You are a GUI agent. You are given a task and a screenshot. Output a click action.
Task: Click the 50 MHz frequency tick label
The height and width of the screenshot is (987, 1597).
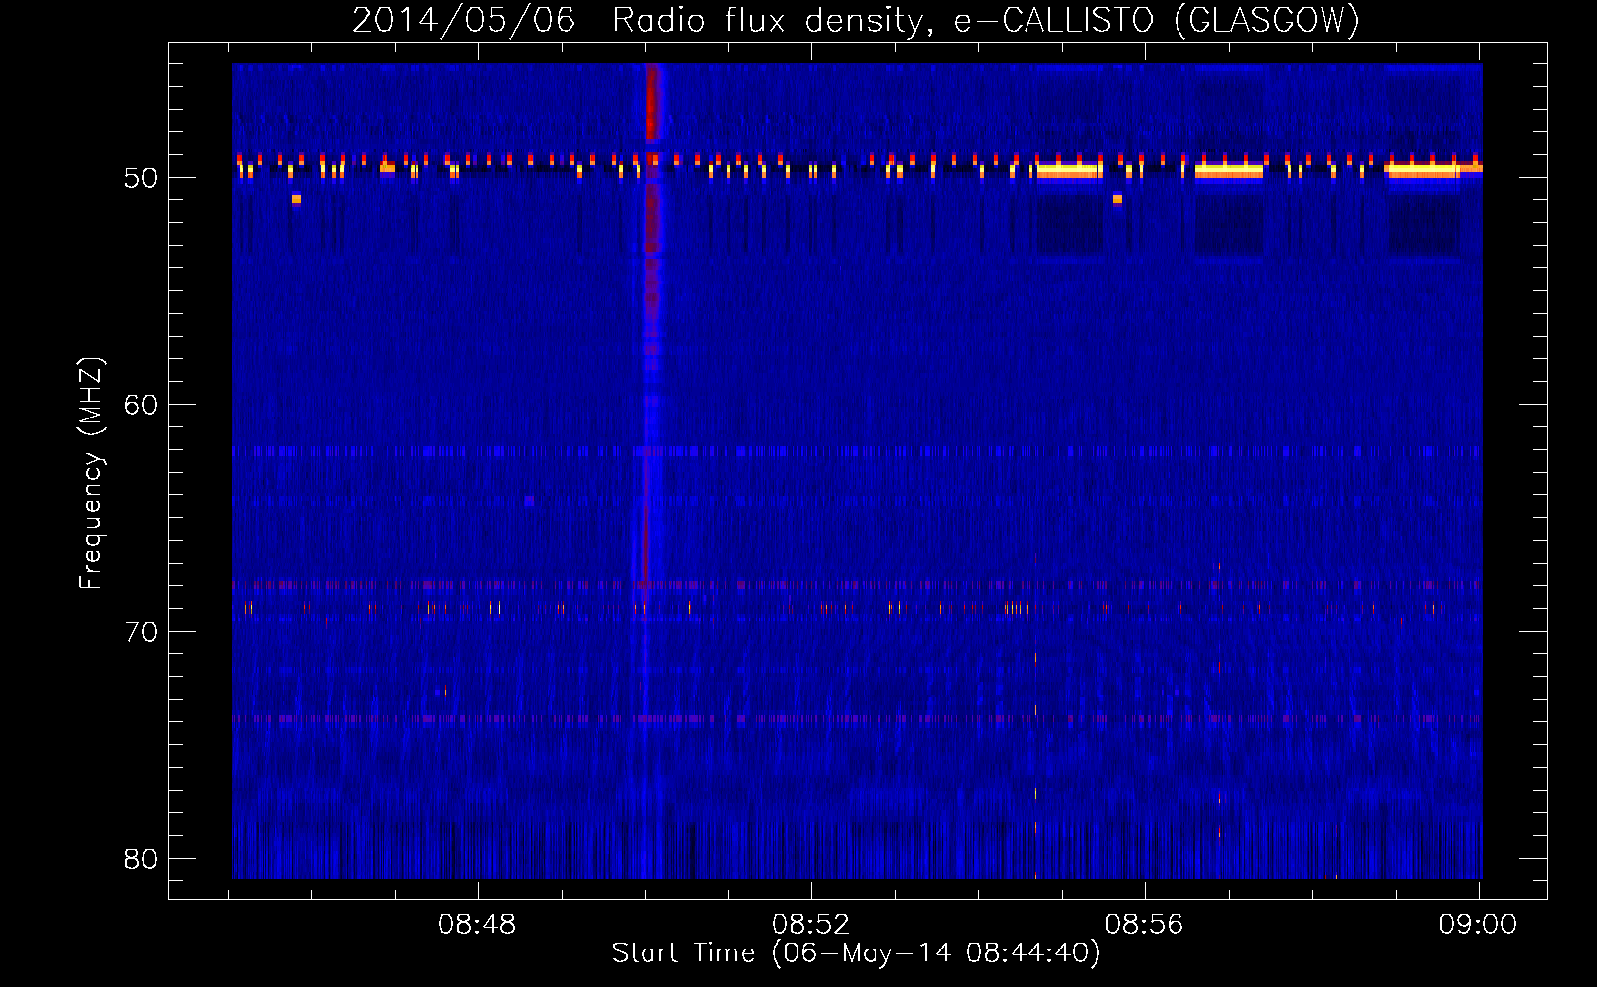[141, 178]
